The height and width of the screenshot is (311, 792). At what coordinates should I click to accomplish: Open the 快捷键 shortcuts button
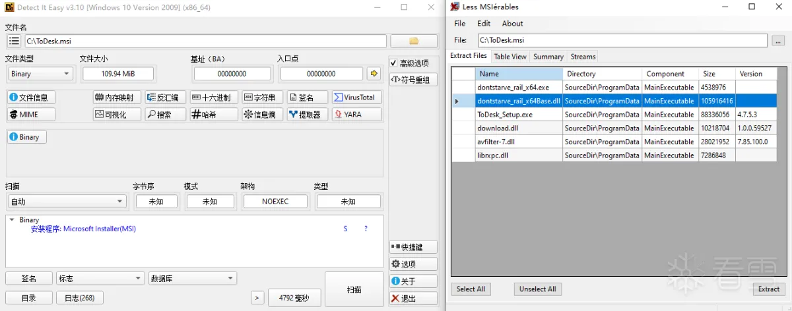tap(413, 247)
